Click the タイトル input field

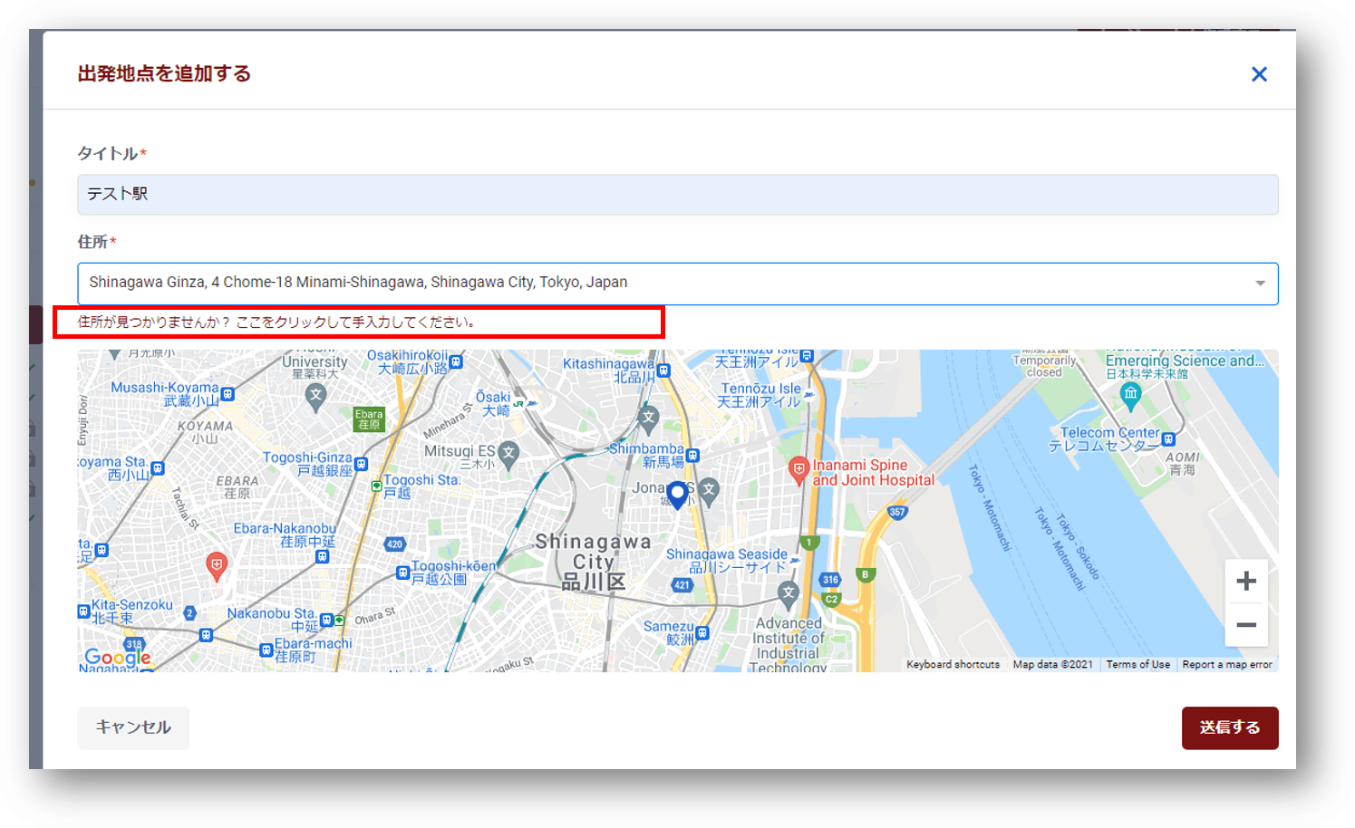tap(677, 195)
